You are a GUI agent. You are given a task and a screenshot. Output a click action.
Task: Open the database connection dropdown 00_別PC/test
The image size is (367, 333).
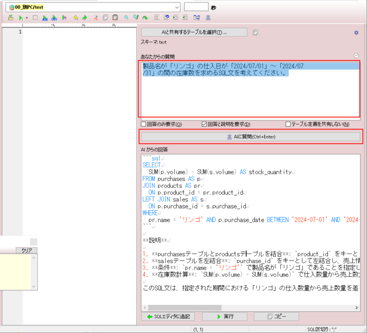coord(93,7)
